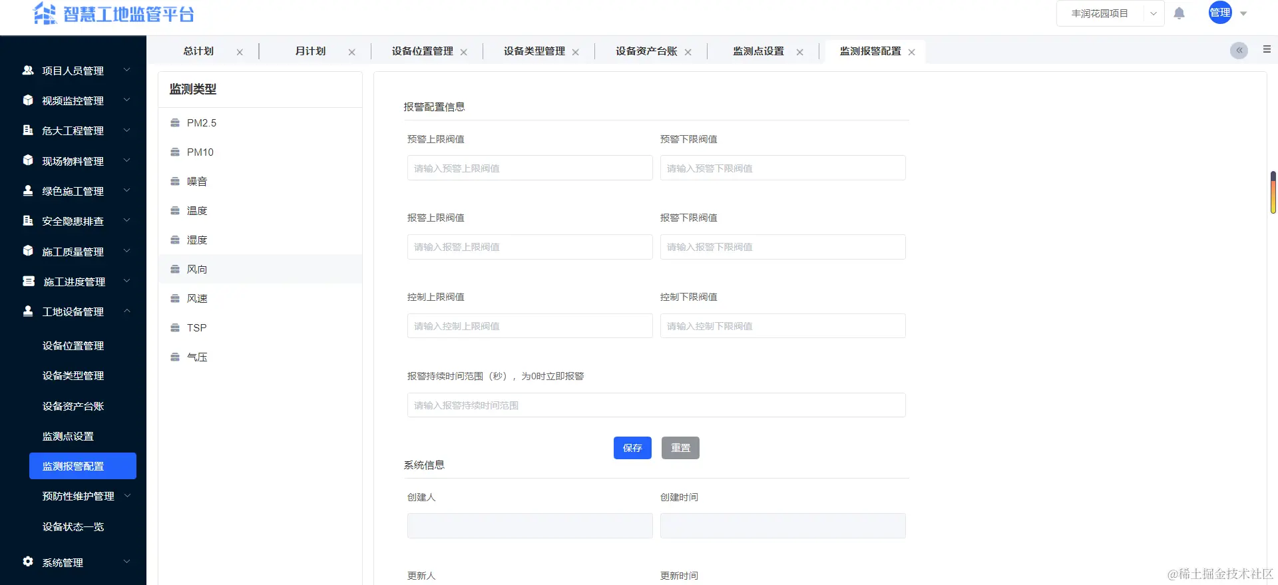This screenshot has height=585, width=1278.
Task: Click the 控制下限阀值 input field
Action: coord(783,326)
